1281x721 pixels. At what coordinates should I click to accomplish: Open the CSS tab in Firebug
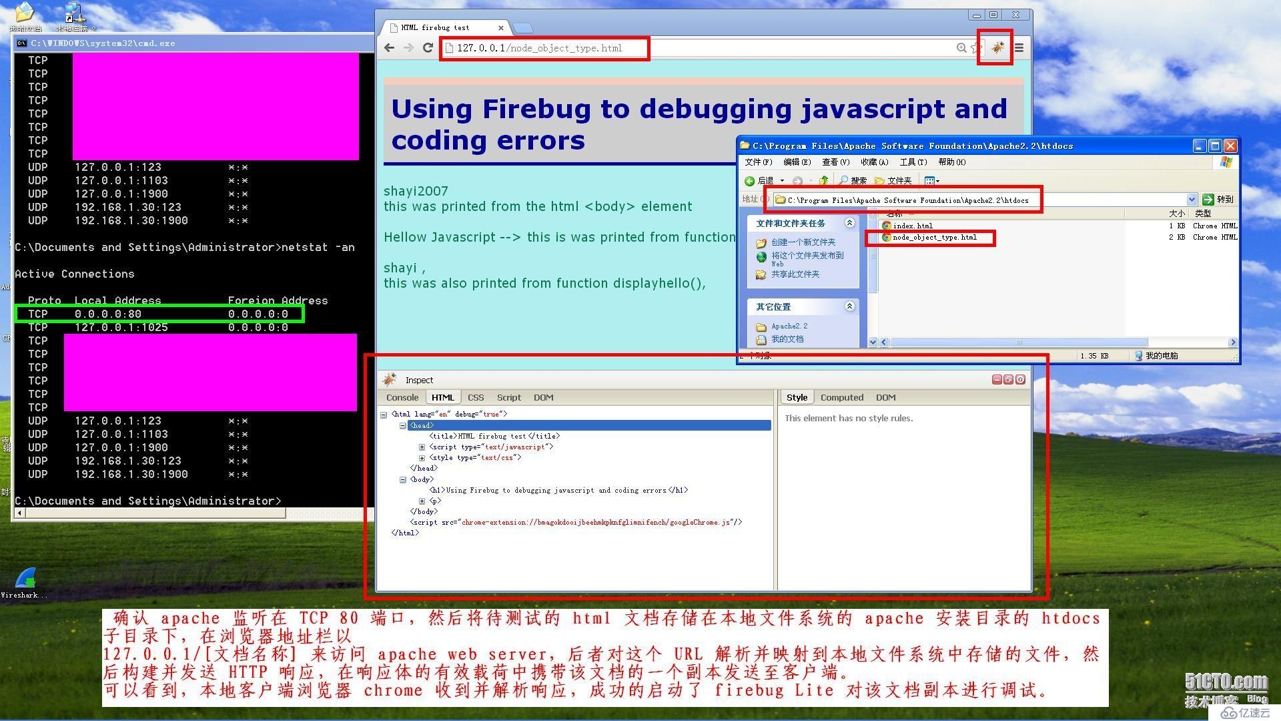pyautogui.click(x=476, y=397)
